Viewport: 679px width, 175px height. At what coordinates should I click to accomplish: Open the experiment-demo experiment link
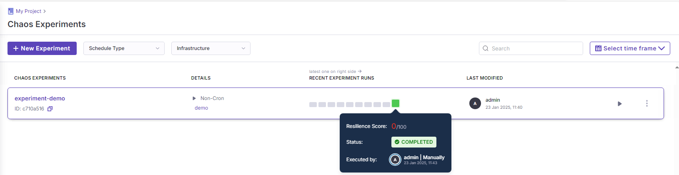[x=40, y=98]
